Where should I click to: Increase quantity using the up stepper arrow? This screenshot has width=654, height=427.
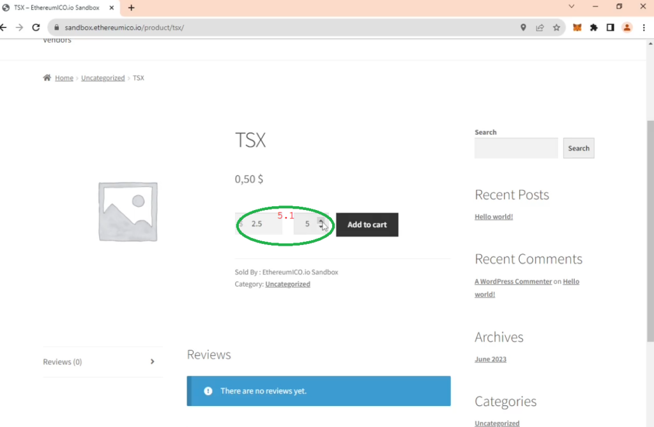(x=321, y=221)
